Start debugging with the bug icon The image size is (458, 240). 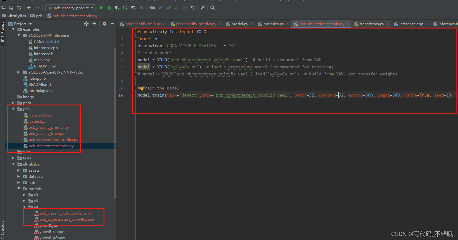coord(109,8)
